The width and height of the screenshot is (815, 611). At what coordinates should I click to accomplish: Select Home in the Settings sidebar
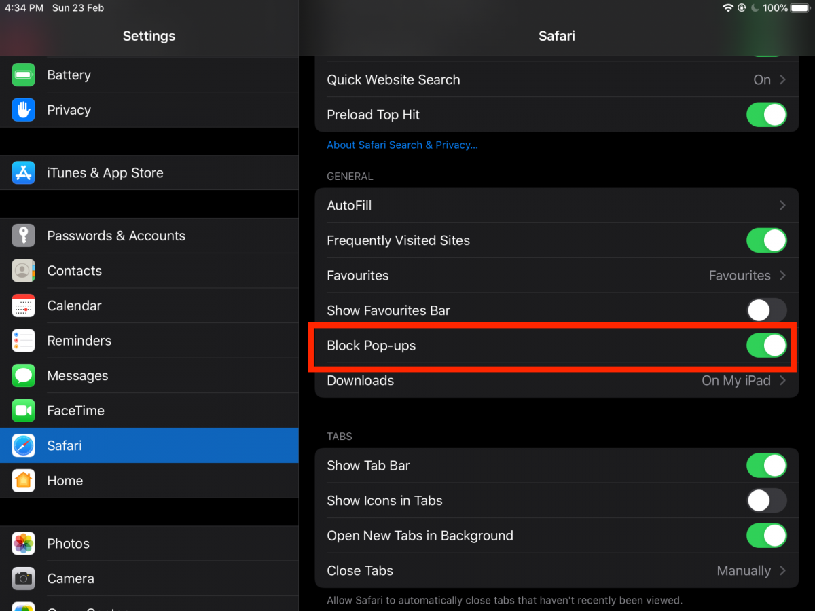pos(65,480)
